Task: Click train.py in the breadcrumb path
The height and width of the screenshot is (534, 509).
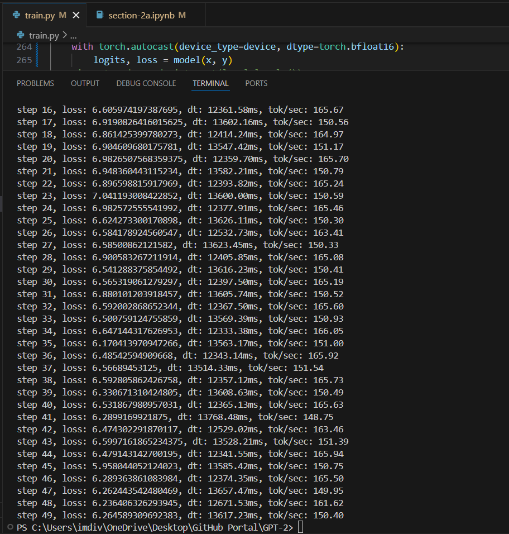Action: coord(44,35)
